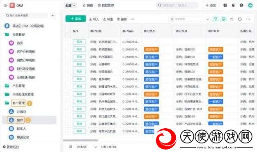Check the 锡东帆软 row checkbox
Image resolution: width=257 pixels, height=152 pixels.
tap(67, 79)
